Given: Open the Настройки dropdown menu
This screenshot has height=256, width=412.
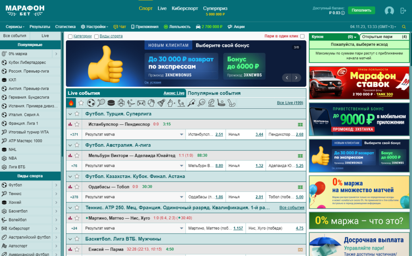Looking at the screenshot, I should point(94,27).
